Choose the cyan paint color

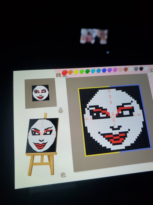(x=93, y=71)
